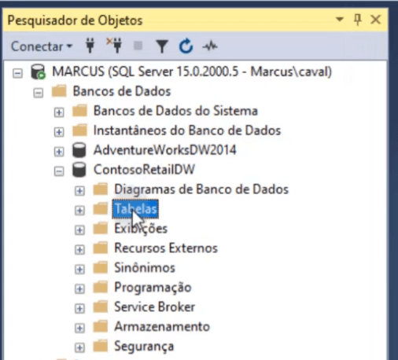
Task: Select the highlighted Tabelas label
Action: click(x=135, y=209)
